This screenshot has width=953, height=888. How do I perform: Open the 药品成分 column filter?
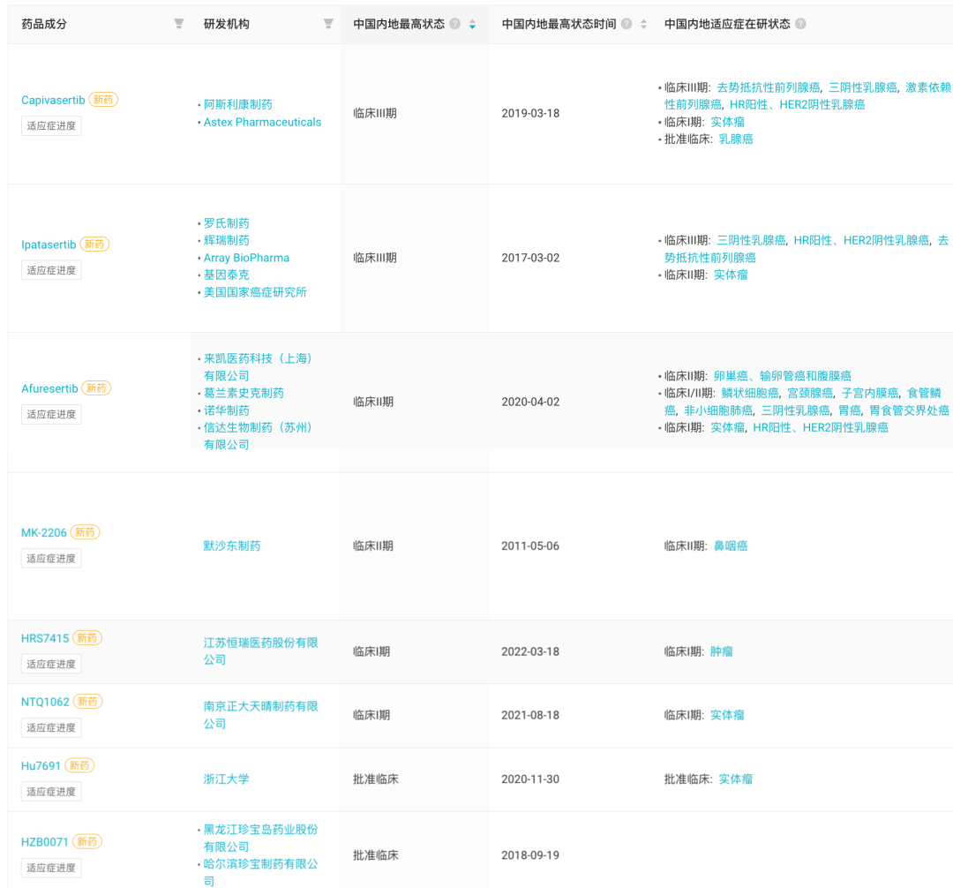coord(178,24)
